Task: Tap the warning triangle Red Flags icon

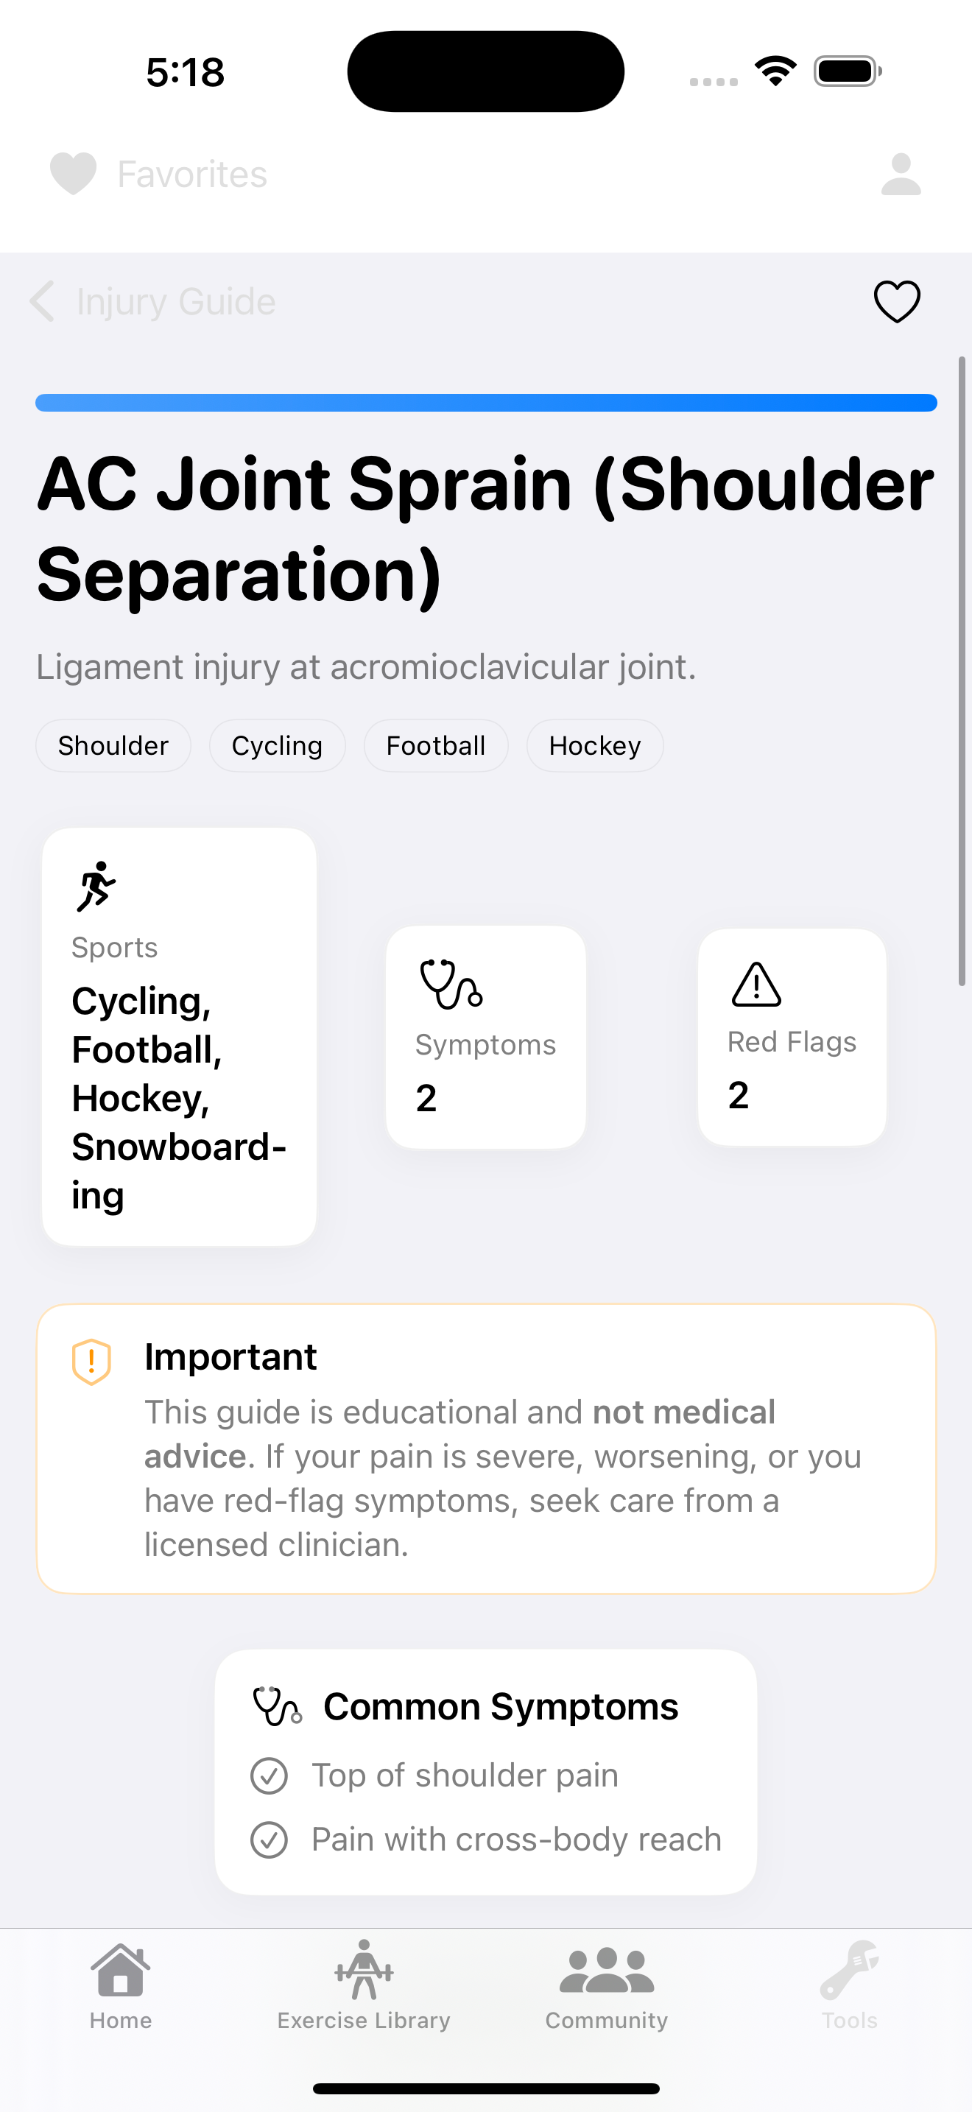Action: click(x=756, y=984)
